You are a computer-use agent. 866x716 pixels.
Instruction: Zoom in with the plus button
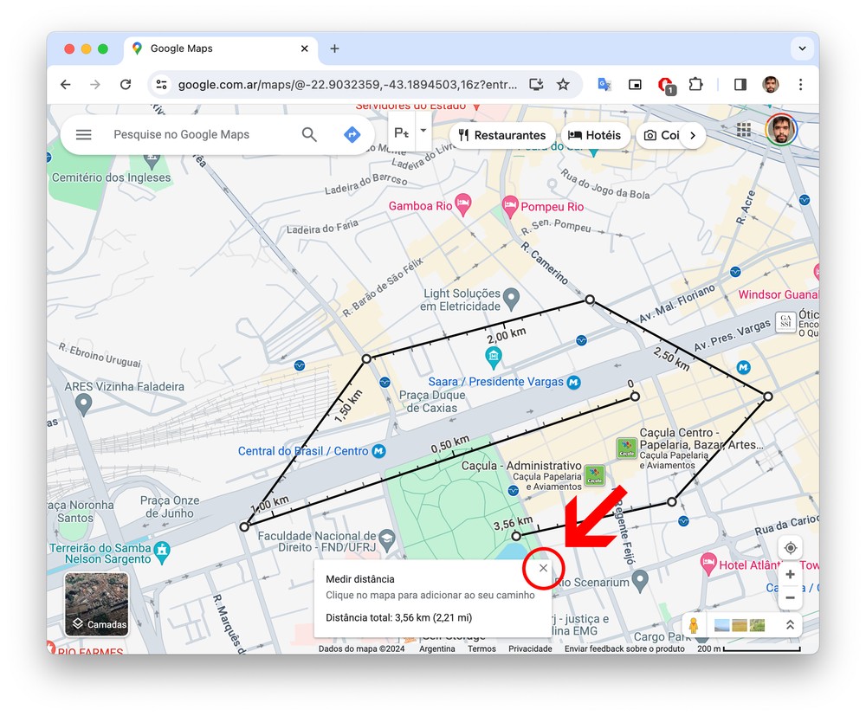789,575
